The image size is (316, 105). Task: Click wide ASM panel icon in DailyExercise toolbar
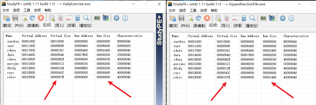click(x=69, y=18)
